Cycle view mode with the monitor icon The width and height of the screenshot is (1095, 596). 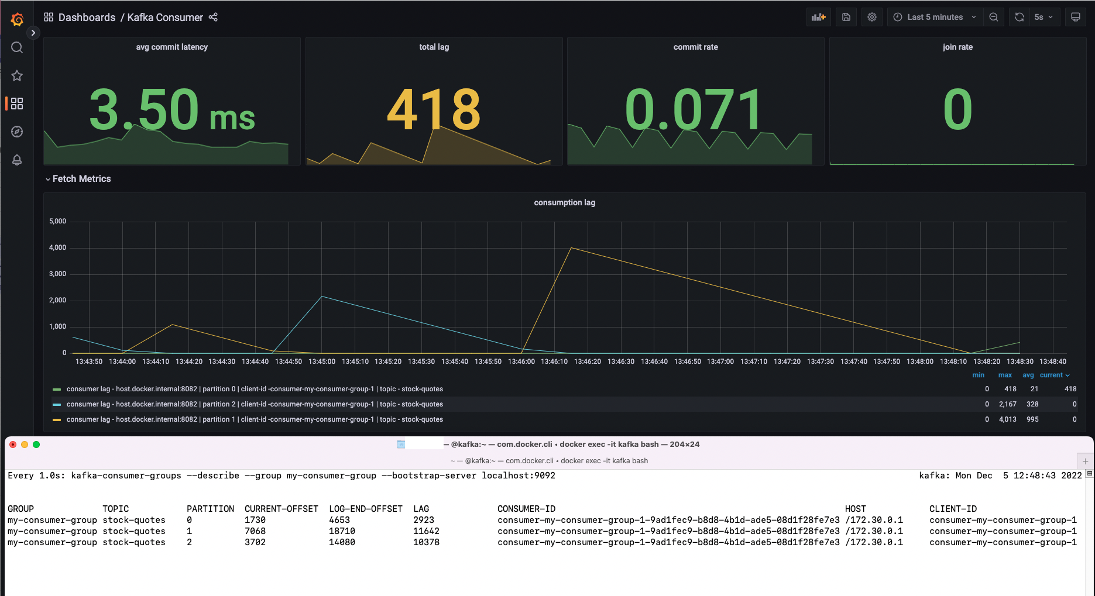tap(1076, 17)
